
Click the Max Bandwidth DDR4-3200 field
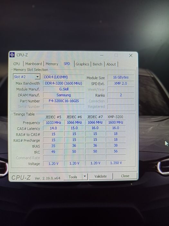point(63,83)
